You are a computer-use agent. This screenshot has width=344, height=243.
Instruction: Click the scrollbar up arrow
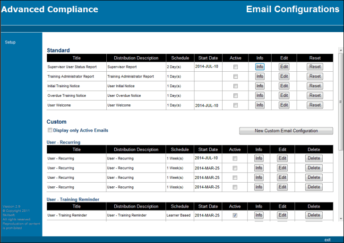tap(341, 50)
